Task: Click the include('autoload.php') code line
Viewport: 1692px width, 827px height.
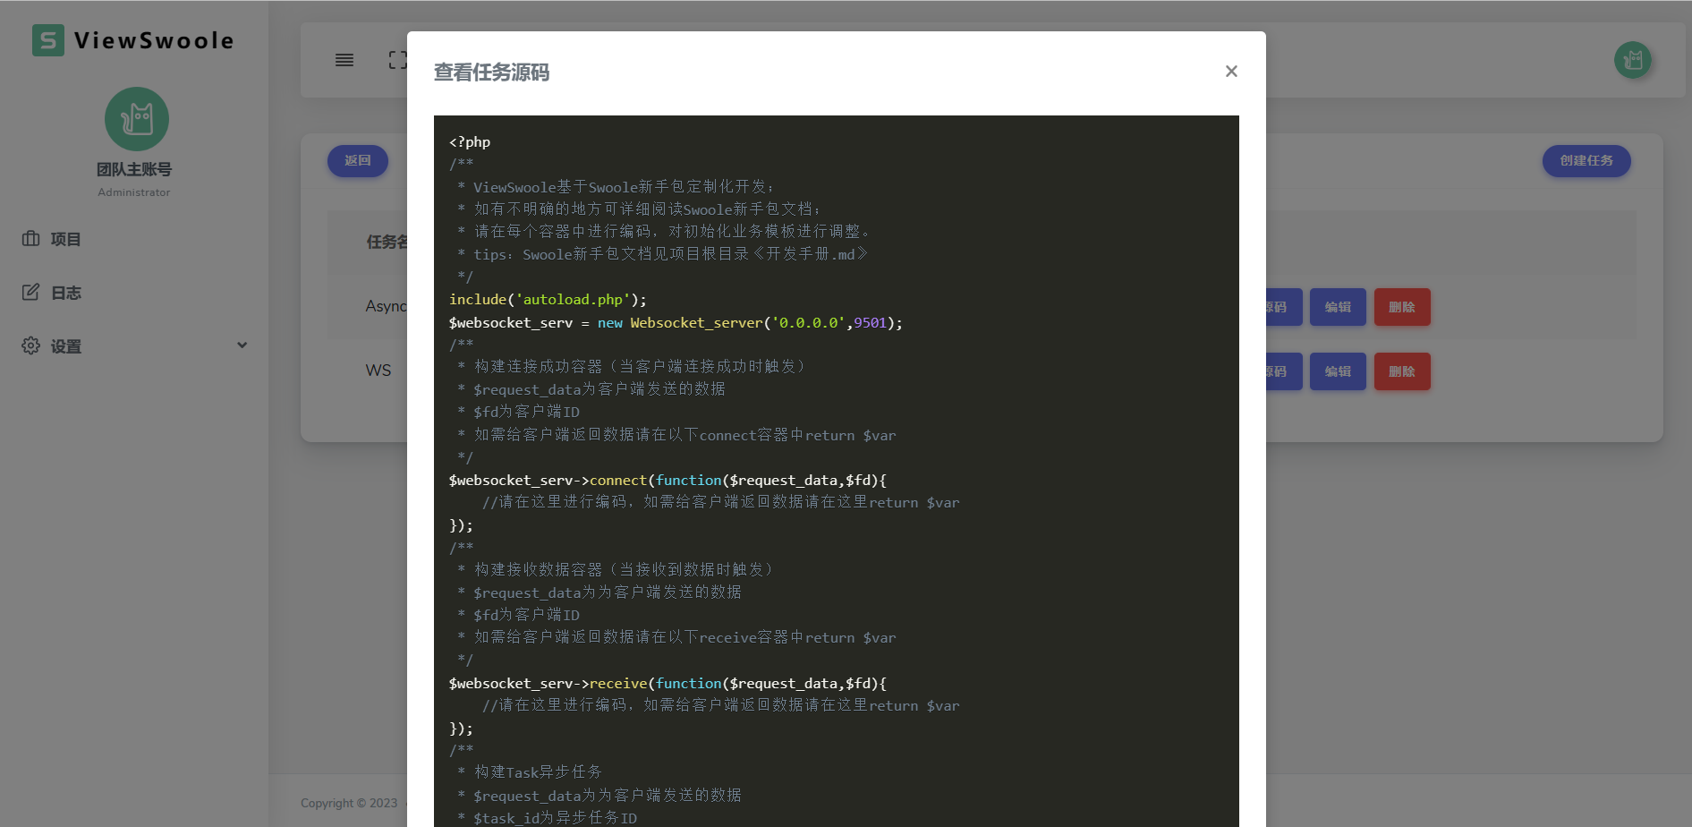Action: click(548, 300)
